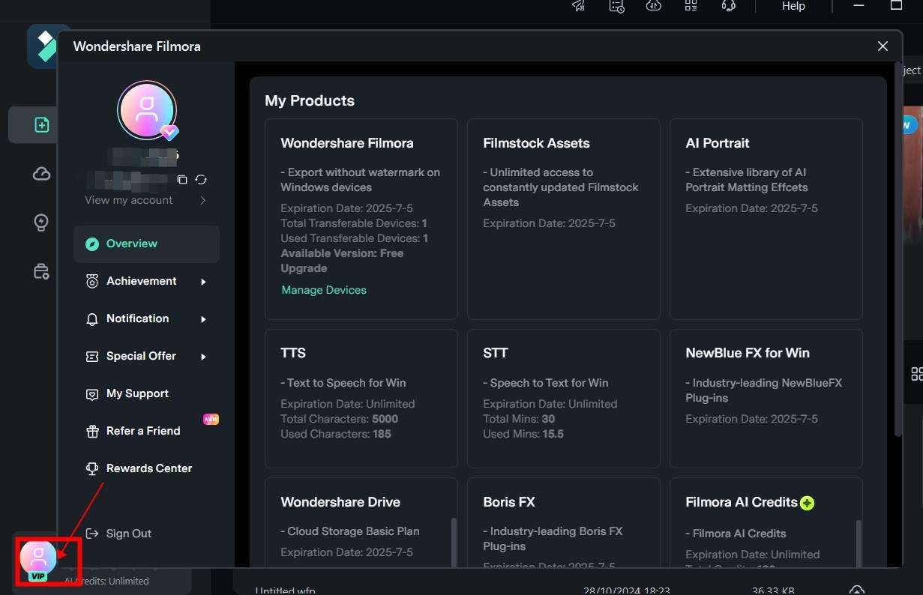Click the green plus icon beside Filmora AI Credits

(807, 503)
